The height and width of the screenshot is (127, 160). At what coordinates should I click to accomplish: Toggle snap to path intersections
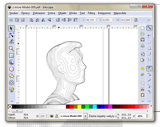(x=149, y=80)
